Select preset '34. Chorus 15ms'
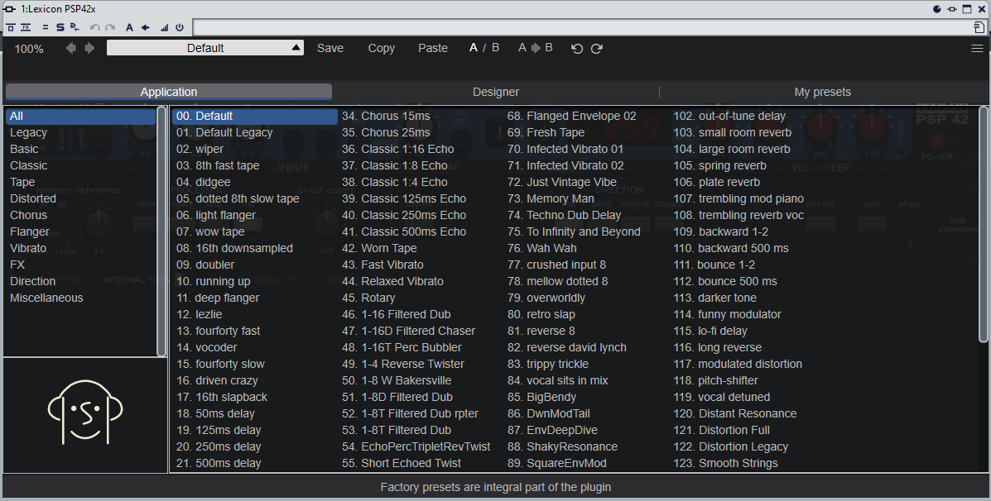 pos(421,116)
